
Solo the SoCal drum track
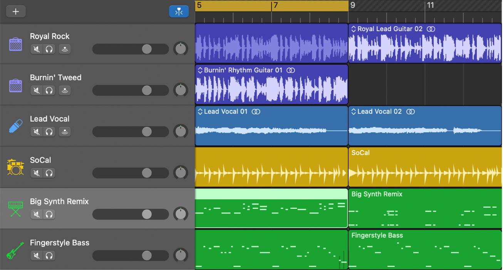pyautogui.click(x=49, y=173)
